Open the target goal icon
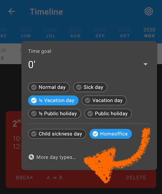Screen dimensions: 162x194 pyautogui.click(x=149, y=11)
